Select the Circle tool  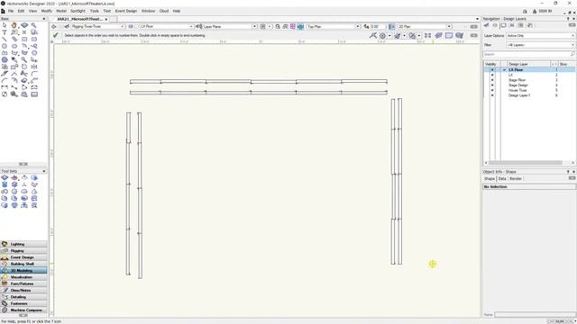[x=5, y=46]
